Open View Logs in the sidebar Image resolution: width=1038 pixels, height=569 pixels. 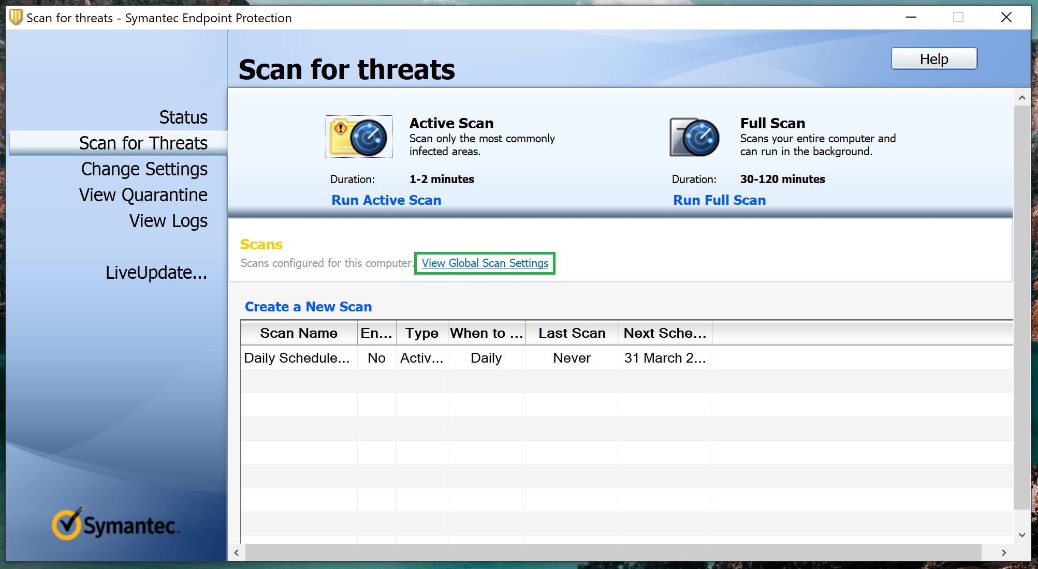168,221
